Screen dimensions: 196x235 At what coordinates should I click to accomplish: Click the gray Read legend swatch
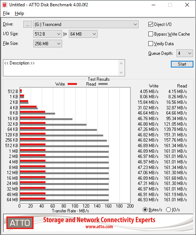pos(103,84)
